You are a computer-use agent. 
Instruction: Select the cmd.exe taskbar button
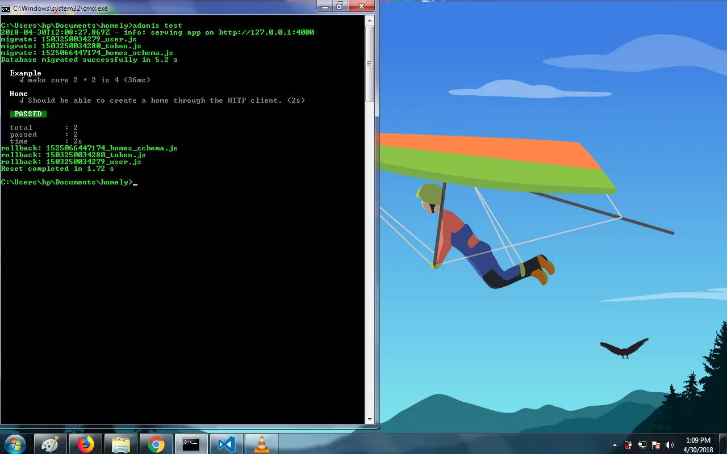(191, 444)
